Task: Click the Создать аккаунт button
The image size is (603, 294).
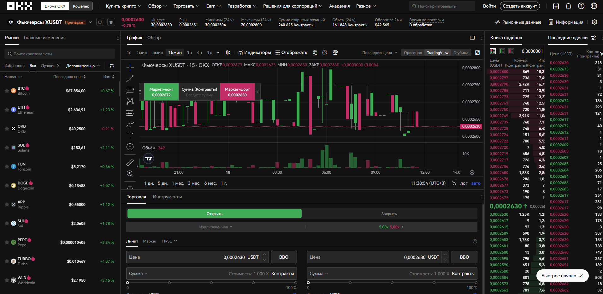Action: click(x=520, y=6)
